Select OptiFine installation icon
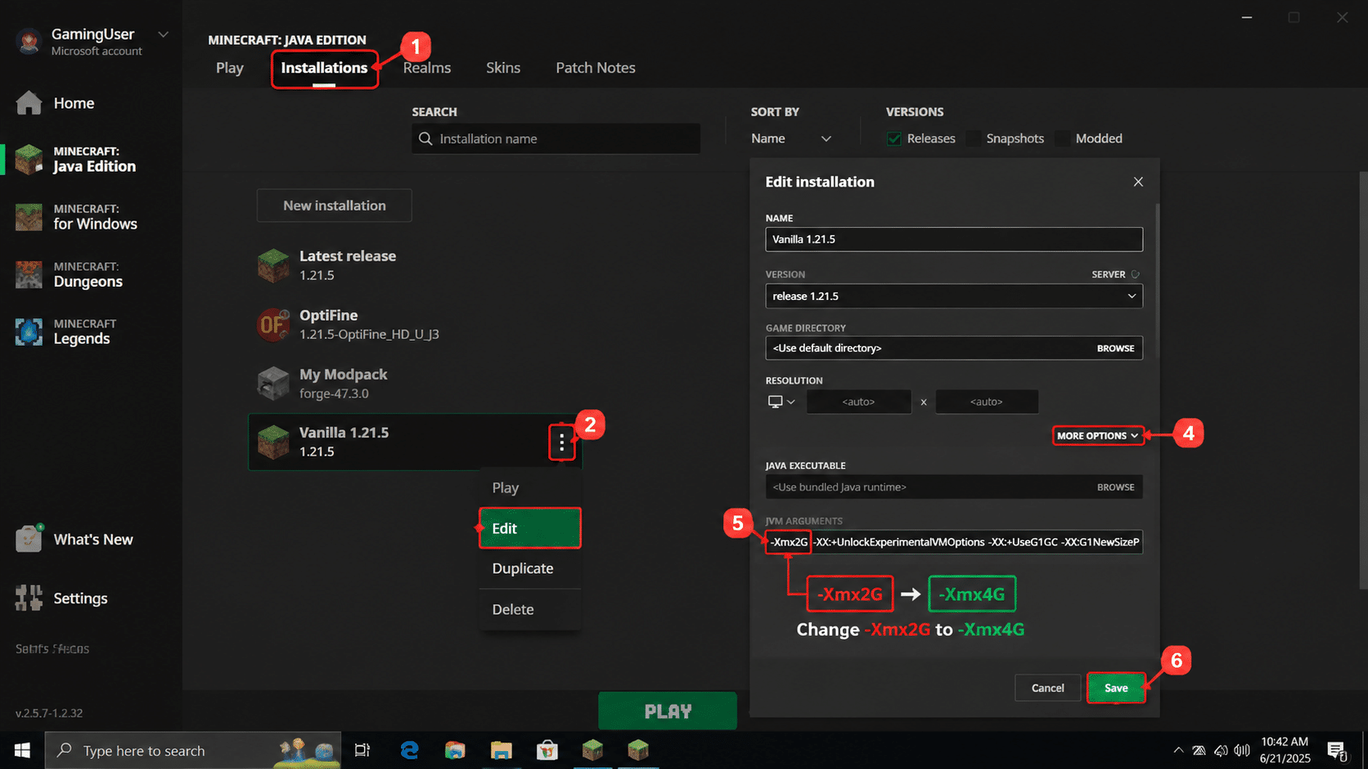Screen dimensions: 1368x769 [273, 324]
